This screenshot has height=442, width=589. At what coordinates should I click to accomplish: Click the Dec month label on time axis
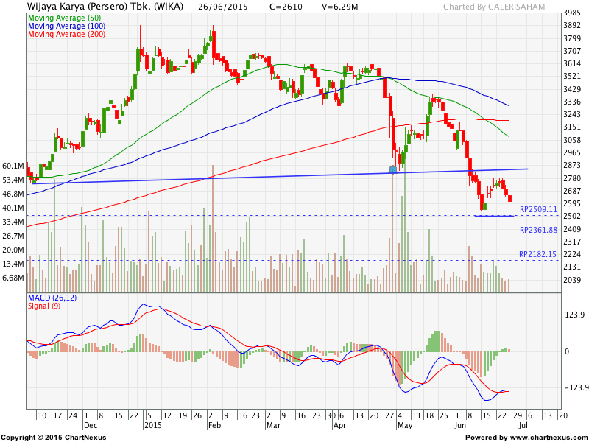coord(91,426)
